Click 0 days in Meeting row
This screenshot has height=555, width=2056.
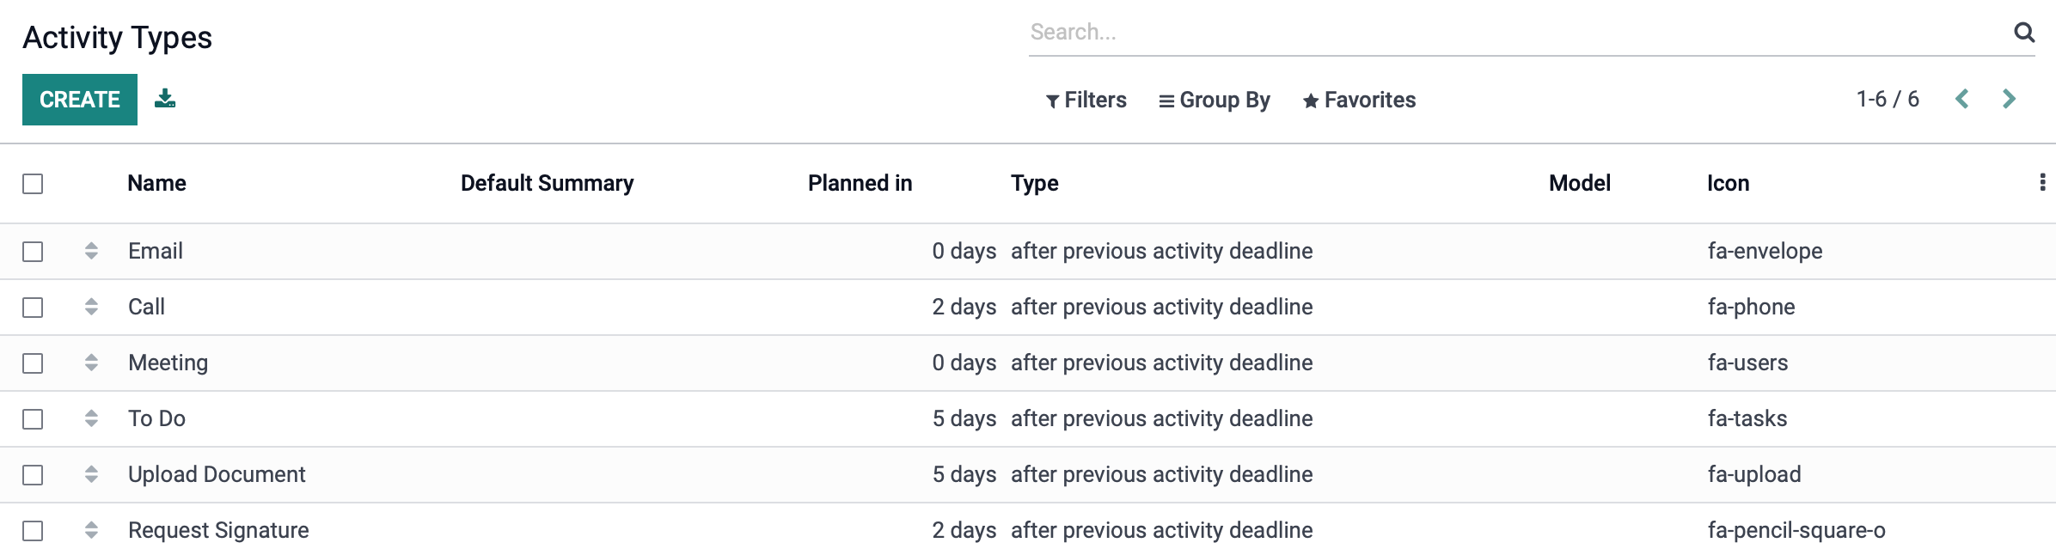point(964,363)
